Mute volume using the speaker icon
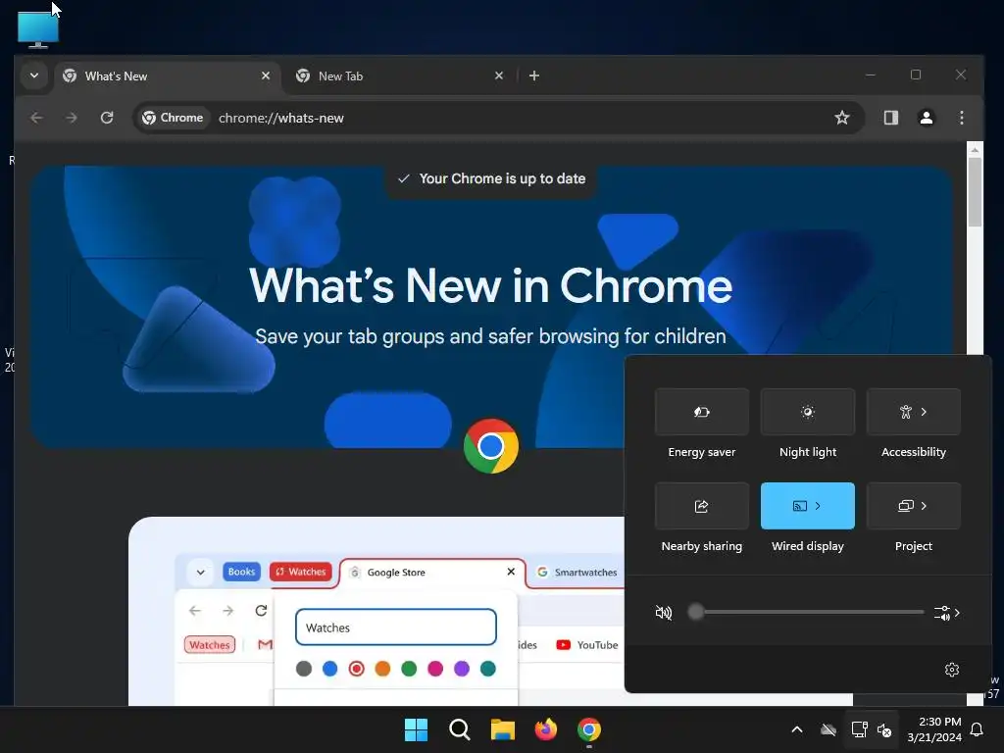The height and width of the screenshot is (753, 1004). tap(664, 613)
